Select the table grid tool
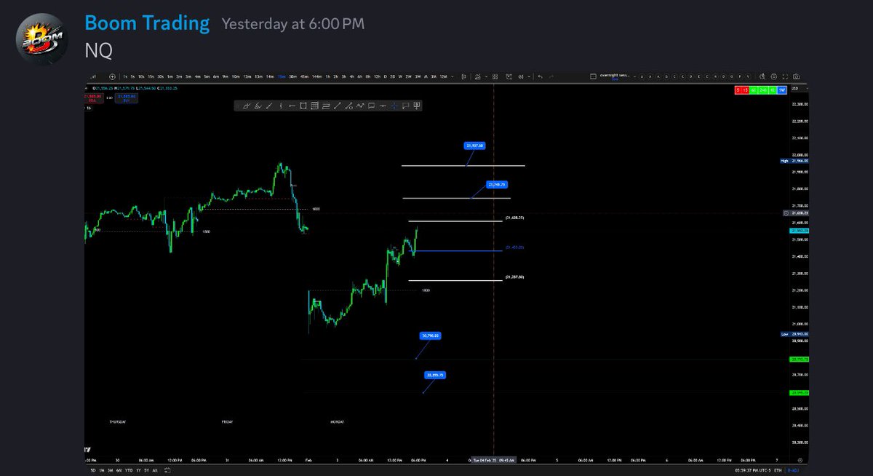 click(315, 106)
